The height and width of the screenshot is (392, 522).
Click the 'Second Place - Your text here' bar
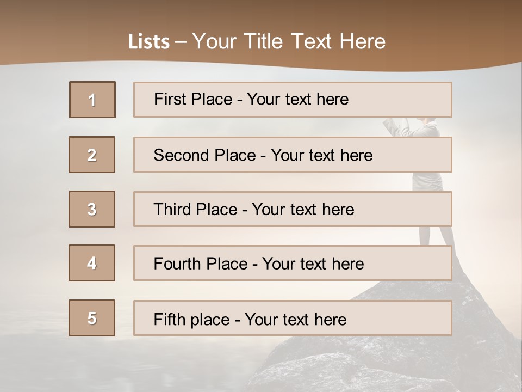(x=293, y=155)
